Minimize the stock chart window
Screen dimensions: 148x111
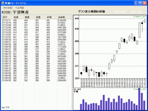click(136, 3)
